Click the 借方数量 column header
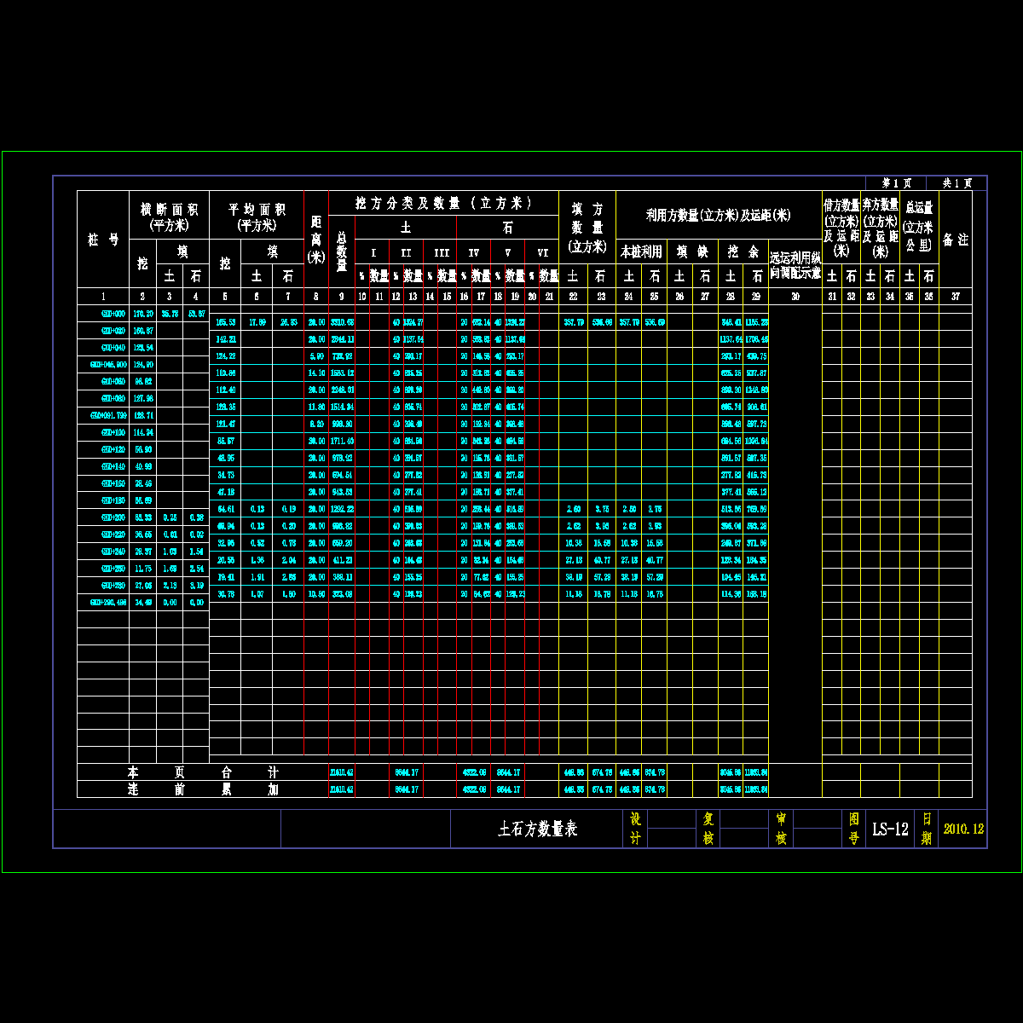Screen dimensions: 1023x1023 [841, 228]
